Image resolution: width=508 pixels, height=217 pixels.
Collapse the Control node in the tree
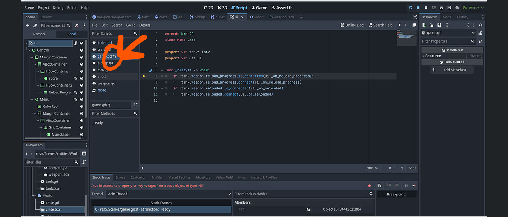pyautogui.click(x=30, y=50)
